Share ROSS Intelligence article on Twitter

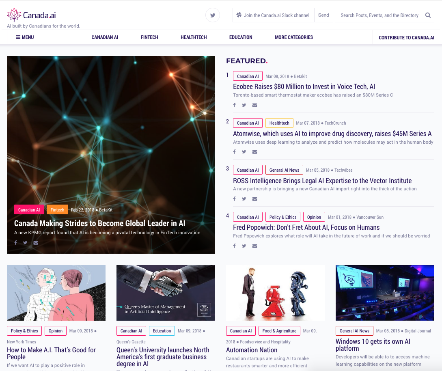[244, 199]
